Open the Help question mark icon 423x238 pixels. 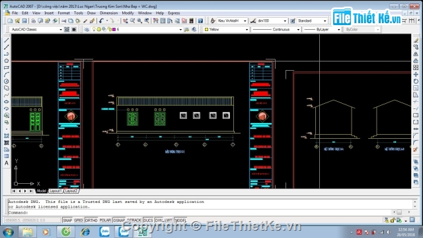[200, 20]
